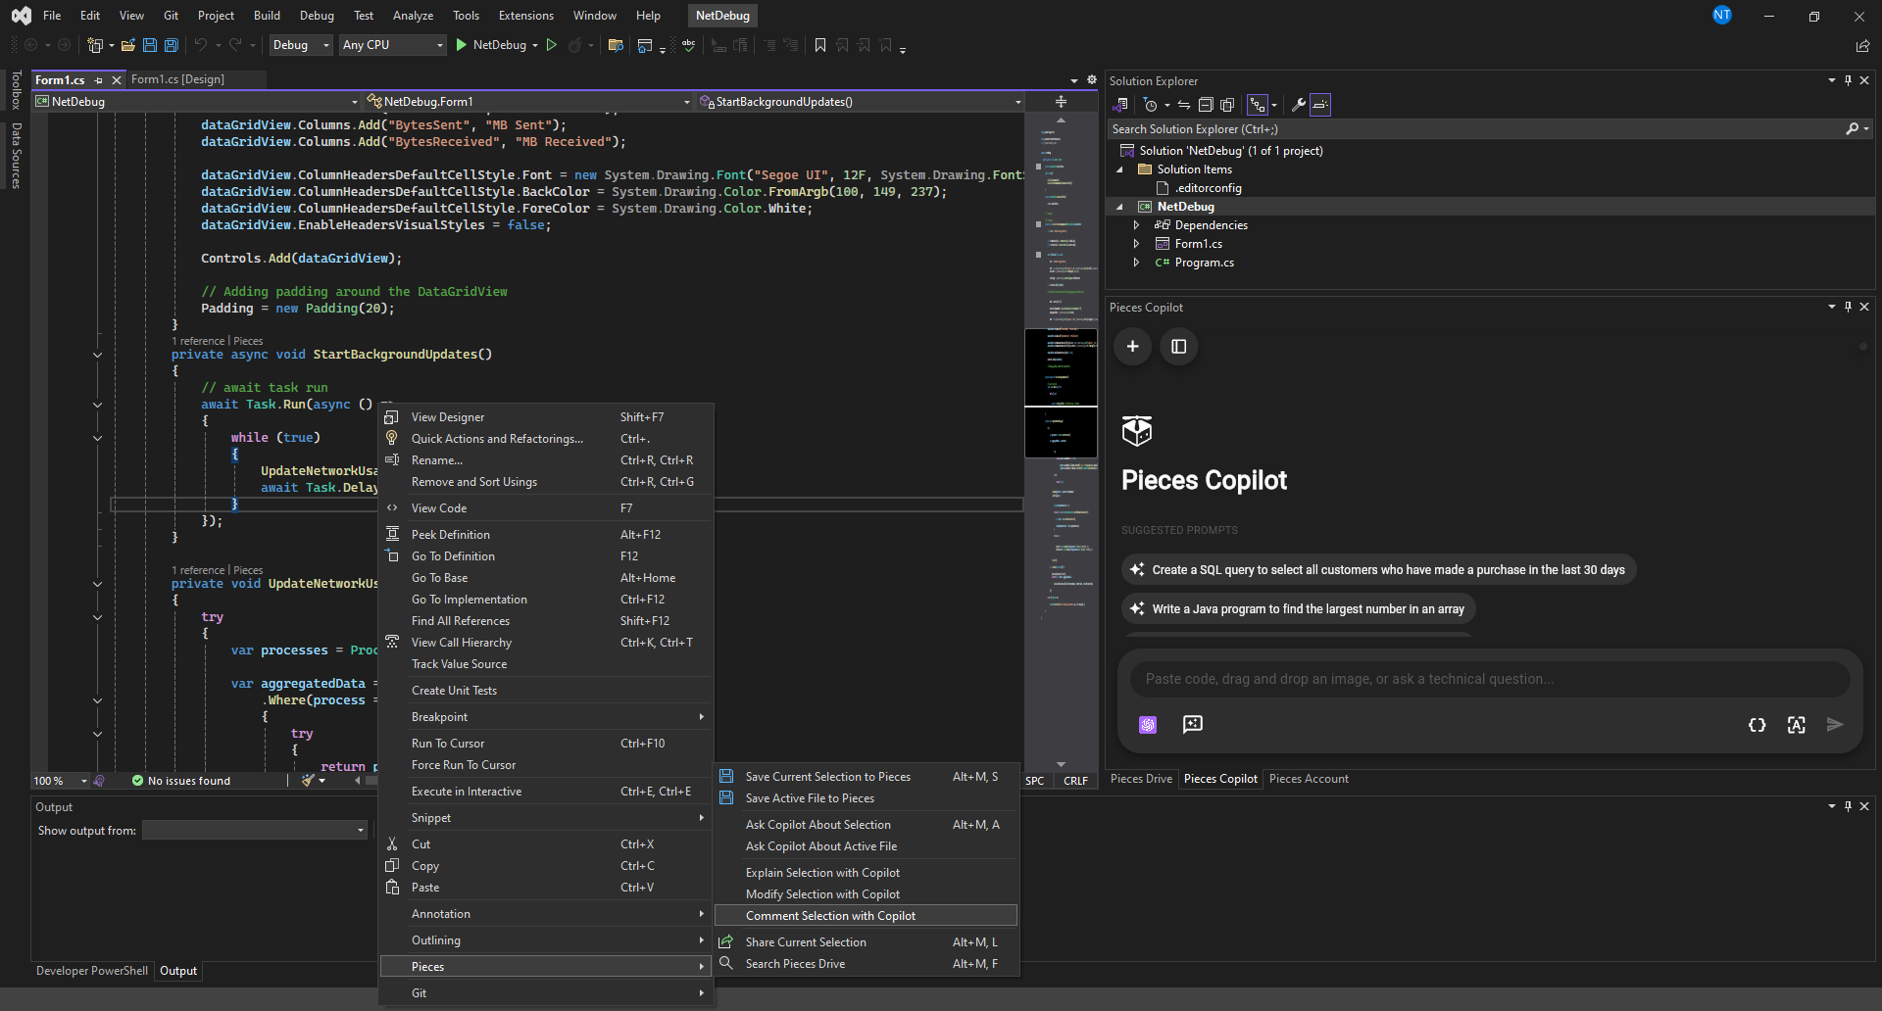Click the editor vertical scrollbar code map
Image resolution: width=1882 pixels, height=1011 pixels.
(x=1061, y=441)
